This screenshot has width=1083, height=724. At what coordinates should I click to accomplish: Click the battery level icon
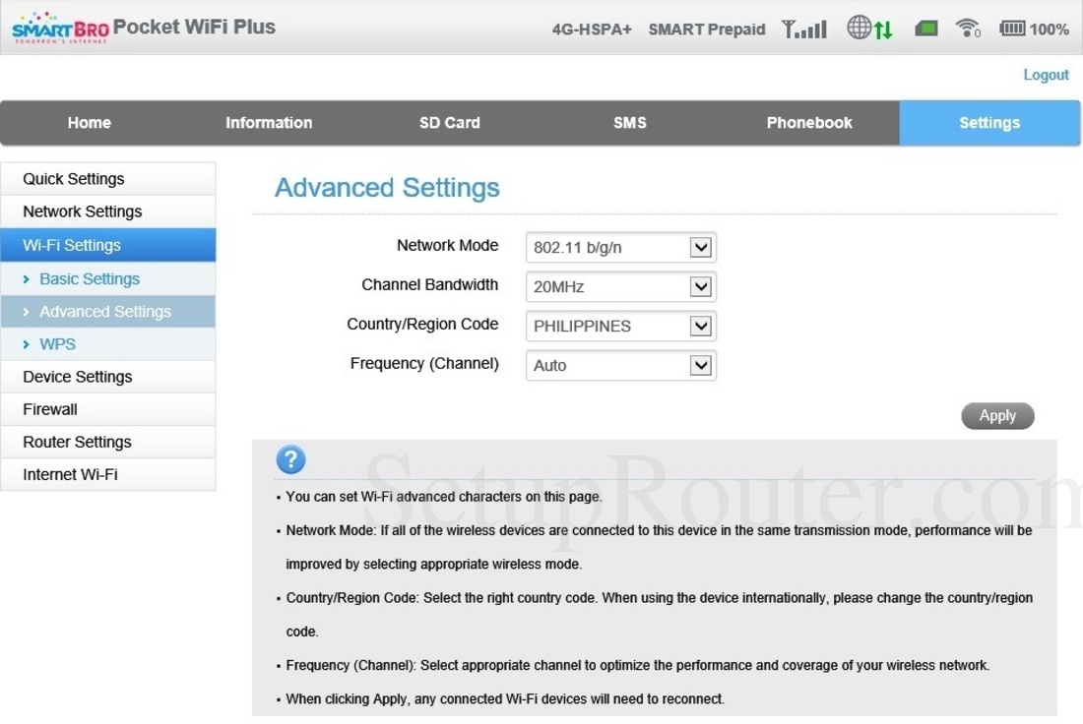[1012, 29]
